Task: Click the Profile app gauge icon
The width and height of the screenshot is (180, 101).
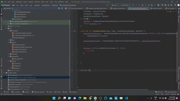Action: (x=148, y=5)
